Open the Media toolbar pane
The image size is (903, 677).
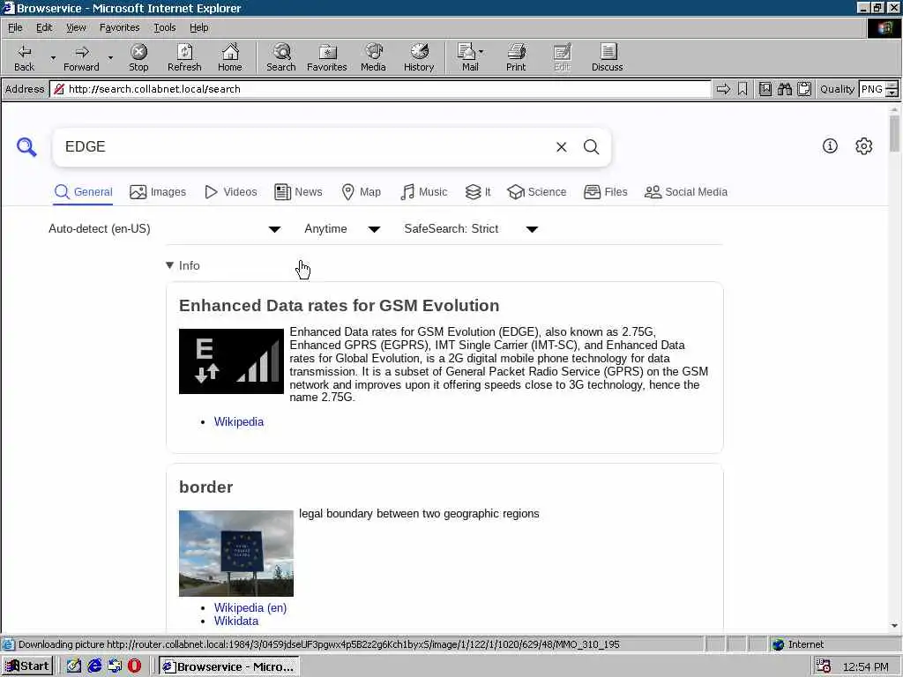click(x=373, y=57)
